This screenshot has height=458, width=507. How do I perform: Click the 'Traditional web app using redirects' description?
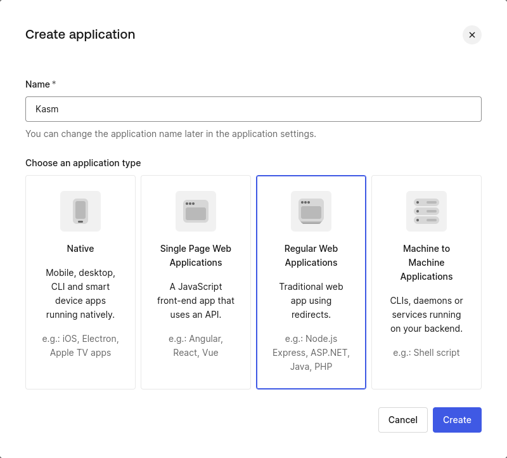coord(311,300)
